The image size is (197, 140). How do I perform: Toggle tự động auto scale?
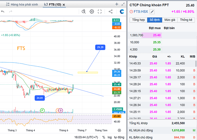[119, 137]
